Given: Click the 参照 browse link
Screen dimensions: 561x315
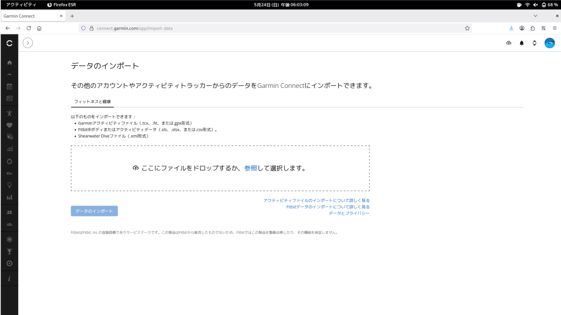Looking at the screenshot, I should (x=250, y=168).
